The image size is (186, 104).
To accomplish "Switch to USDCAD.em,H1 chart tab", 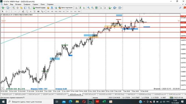I will 90,94.
